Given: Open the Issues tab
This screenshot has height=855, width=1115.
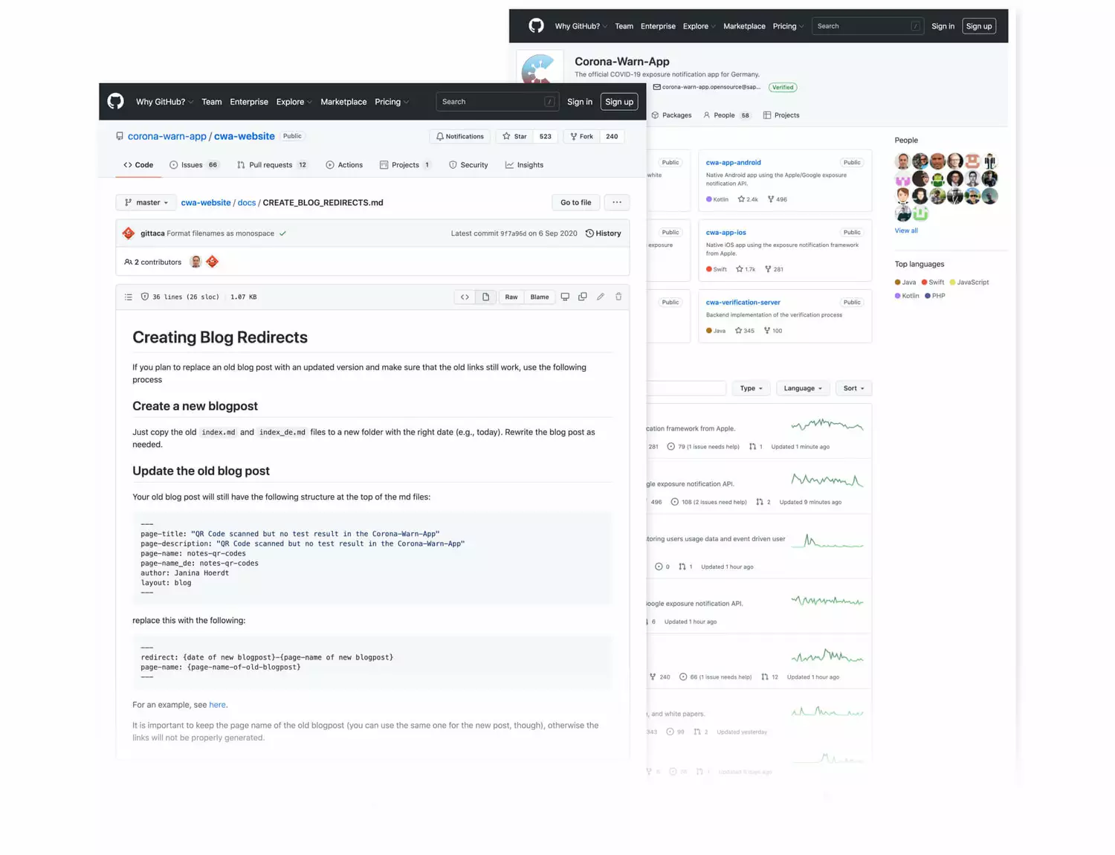Looking at the screenshot, I should click(193, 165).
